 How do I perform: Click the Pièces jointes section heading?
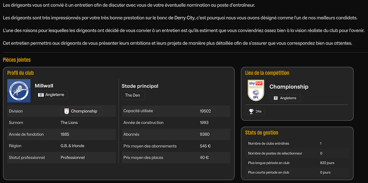coord(17,60)
